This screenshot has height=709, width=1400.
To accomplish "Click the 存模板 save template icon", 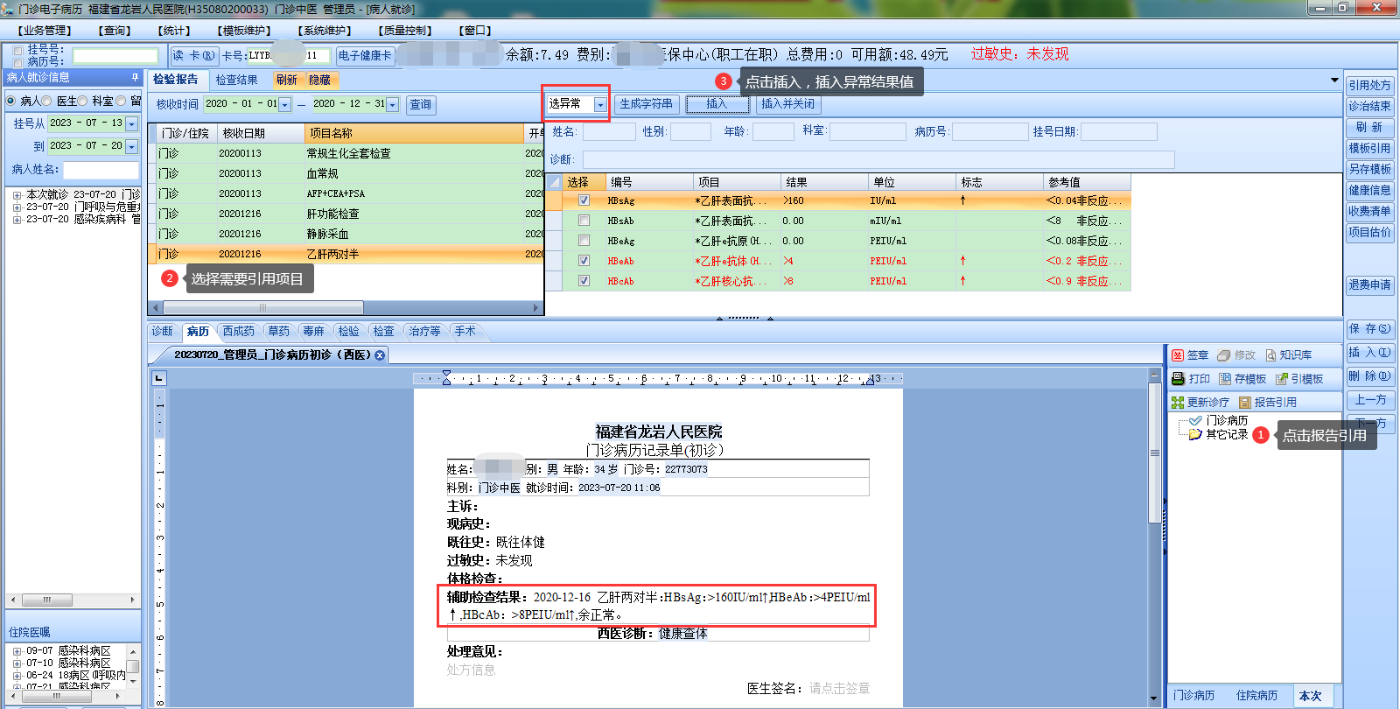I will [x=1225, y=379].
